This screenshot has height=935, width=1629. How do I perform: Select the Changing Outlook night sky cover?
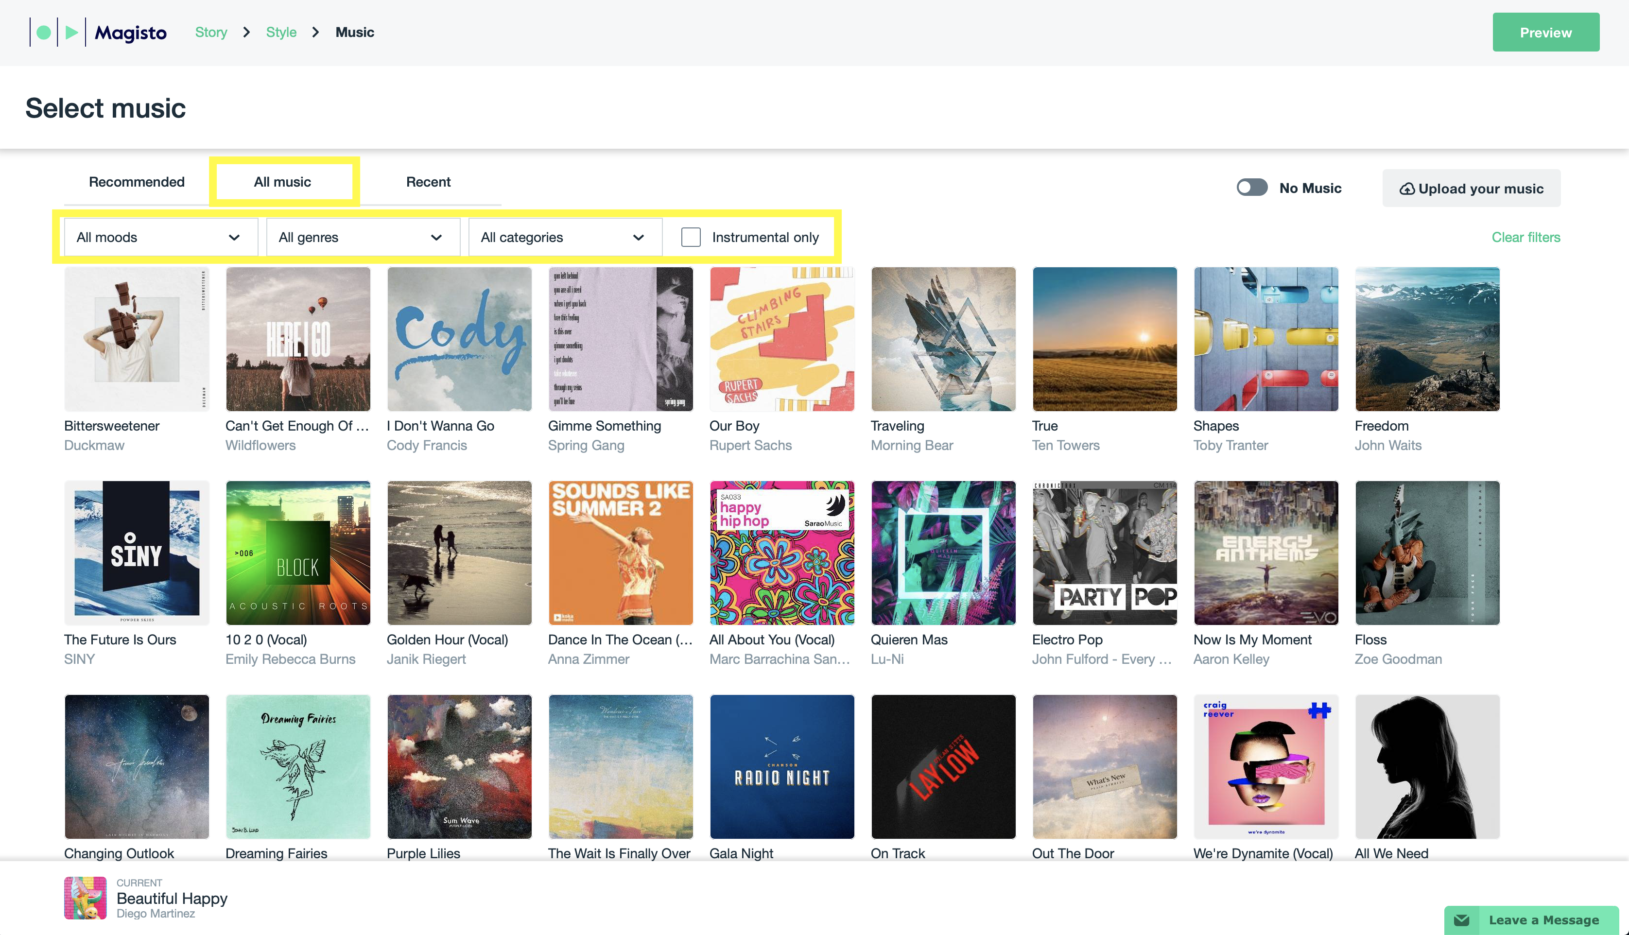[137, 767]
